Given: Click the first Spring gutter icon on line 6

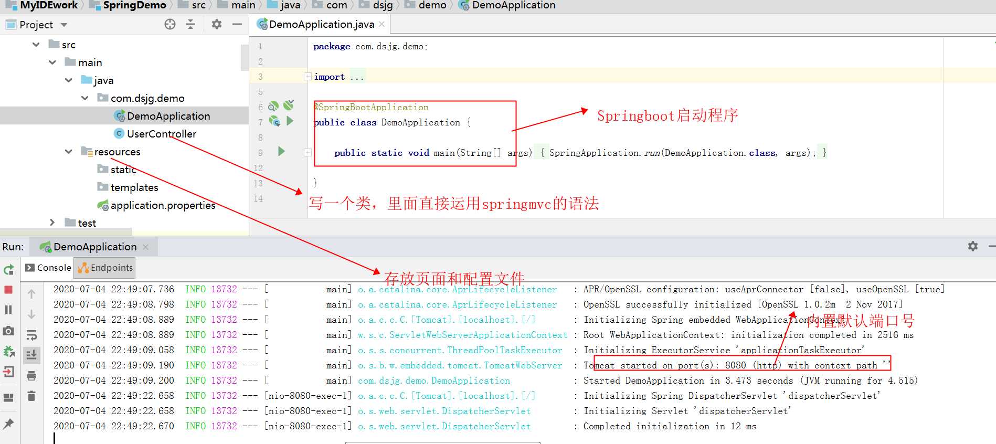Looking at the screenshot, I should (273, 106).
